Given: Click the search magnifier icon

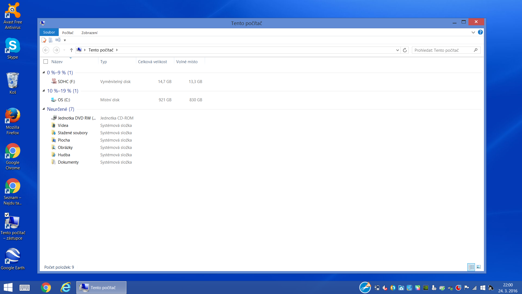Looking at the screenshot, I should [476, 50].
